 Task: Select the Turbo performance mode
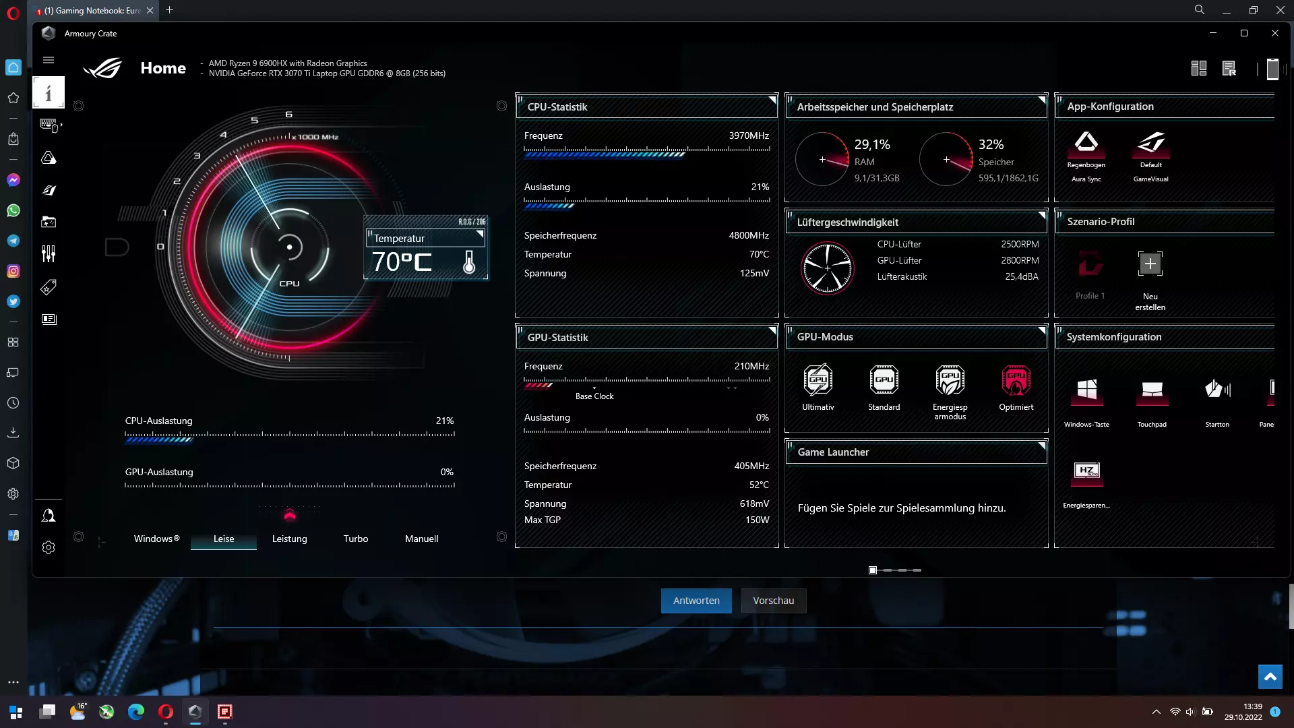click(x=356, y=539)
